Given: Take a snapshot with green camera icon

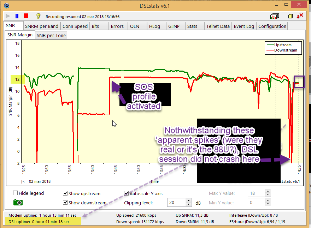Looking at the screenshot, I should (18, 203).
